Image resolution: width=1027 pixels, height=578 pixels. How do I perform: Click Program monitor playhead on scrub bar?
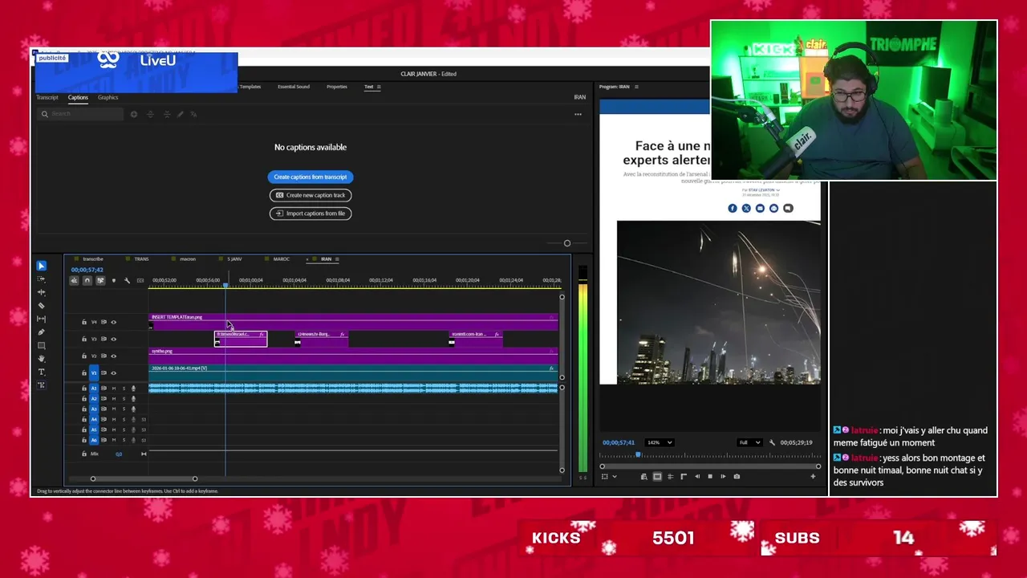(639, 454)
